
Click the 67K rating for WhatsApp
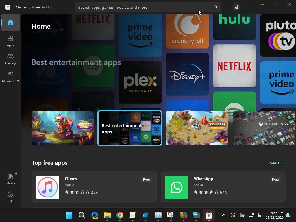click(x=223, y=192)
